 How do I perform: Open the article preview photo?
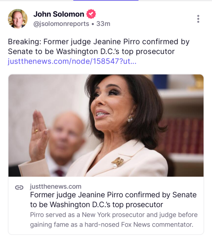tap(106, 126)
